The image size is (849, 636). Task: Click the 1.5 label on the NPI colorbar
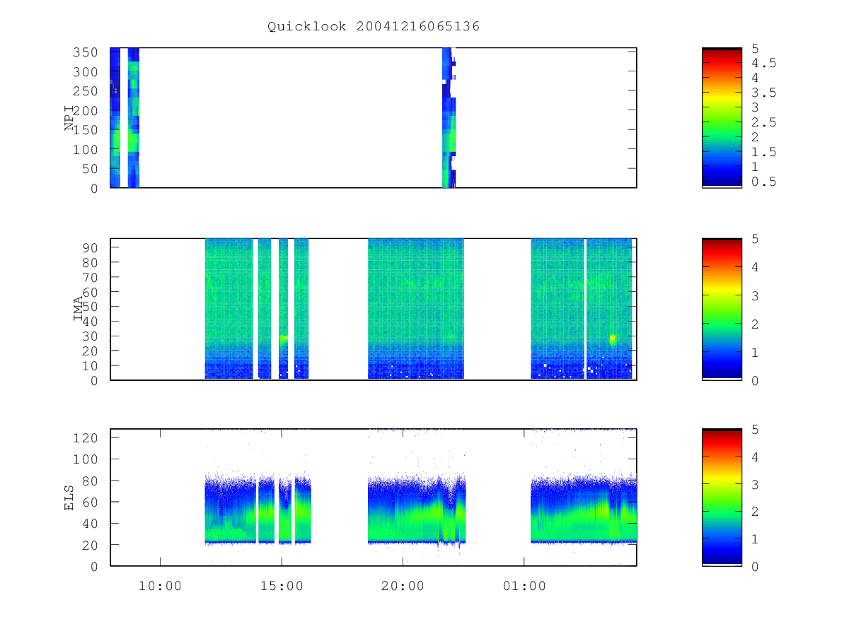click(x=764, y=152)
